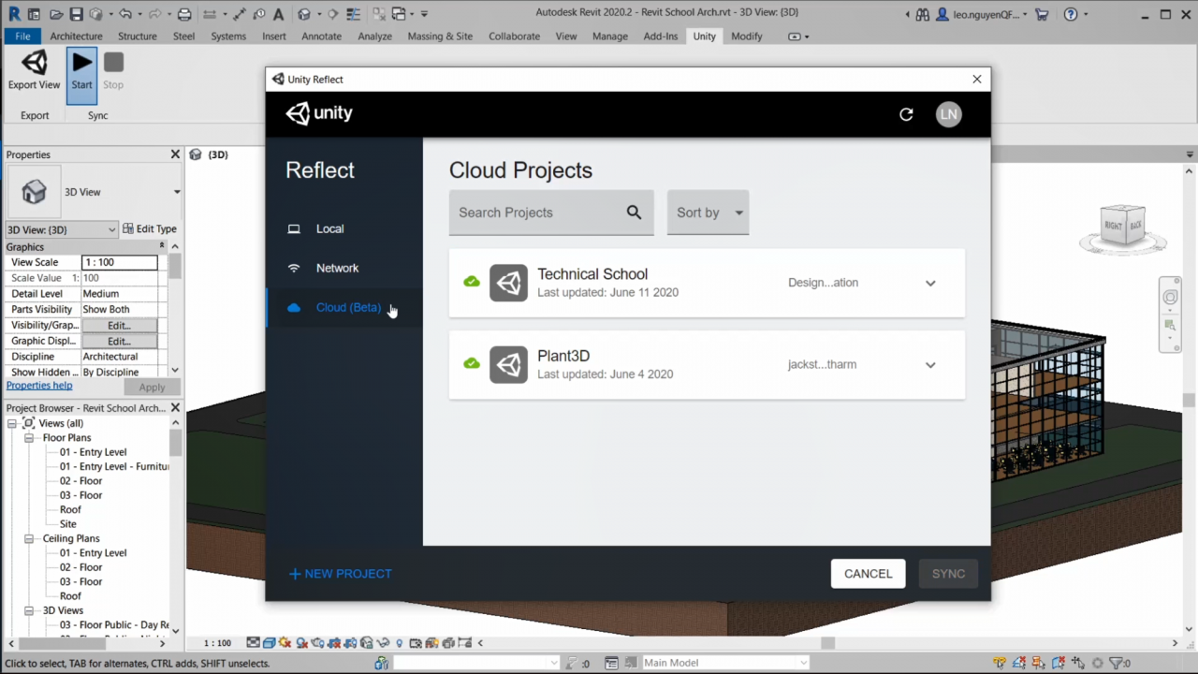Viewport: 1198px width, 674px height.
Task: Open Autodesk App Store cart icon
Action: pos(1042,14)
